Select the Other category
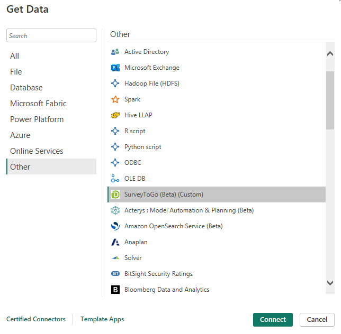This screenshot has width=341, height=334. click(x=51, y=166)
